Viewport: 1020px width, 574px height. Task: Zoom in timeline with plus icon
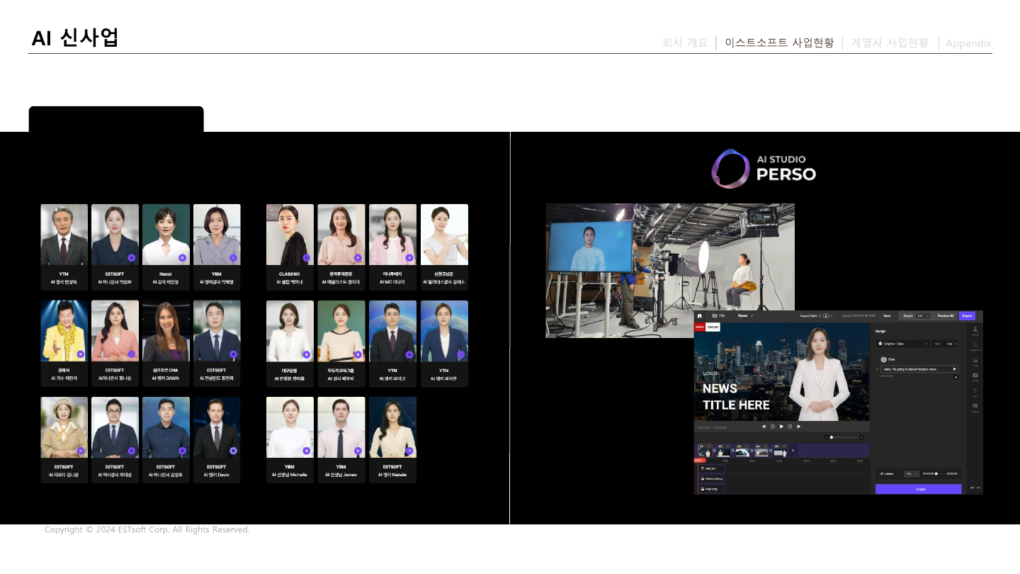click(x=861, y=437)
